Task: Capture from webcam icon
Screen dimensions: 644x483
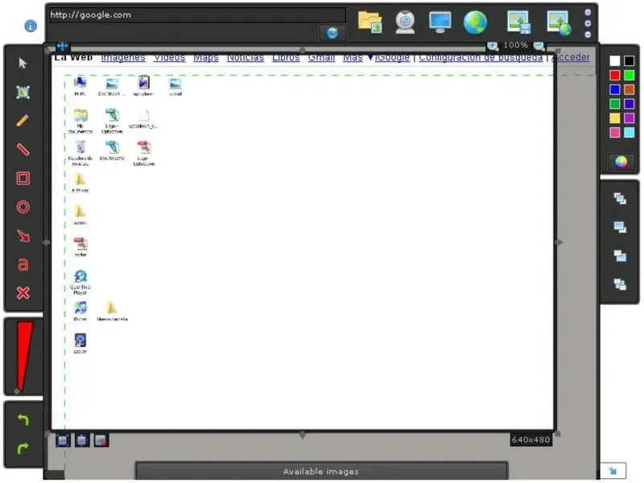Action: pos(405,23)
